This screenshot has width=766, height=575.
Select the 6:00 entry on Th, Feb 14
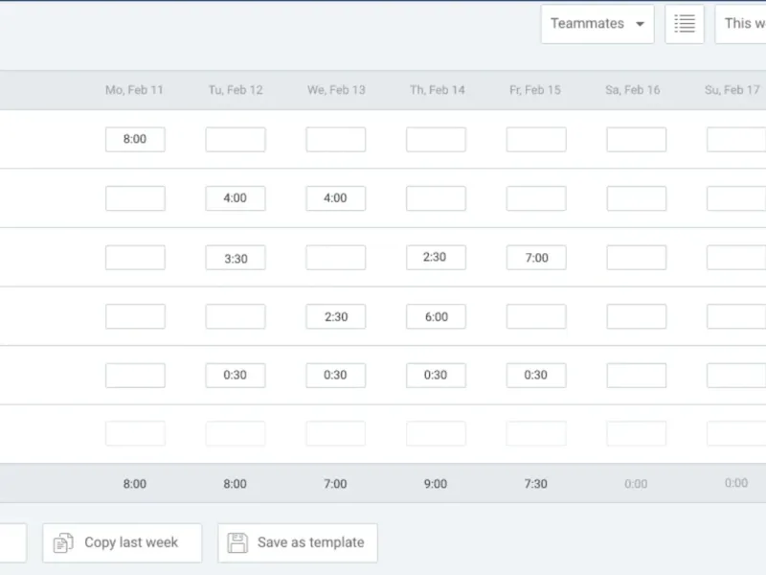click(436, 317)
